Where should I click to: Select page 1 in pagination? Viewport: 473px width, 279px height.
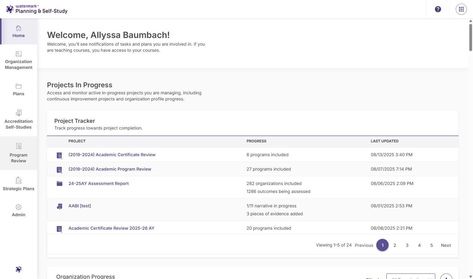point(382,245)
